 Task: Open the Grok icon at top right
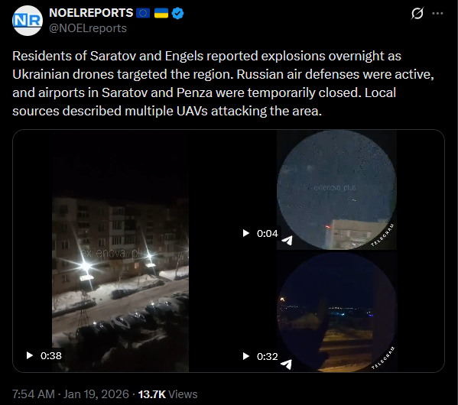click(x=417, y=14)
